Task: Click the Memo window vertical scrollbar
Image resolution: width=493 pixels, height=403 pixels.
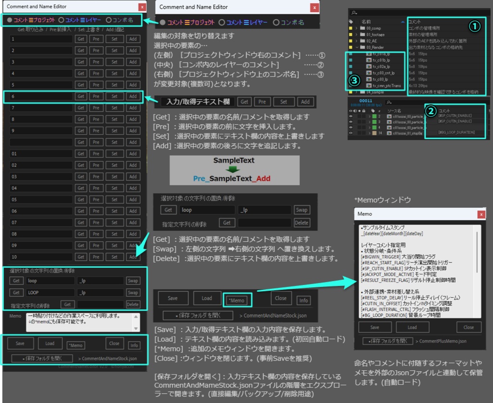Action: point(477,251)
